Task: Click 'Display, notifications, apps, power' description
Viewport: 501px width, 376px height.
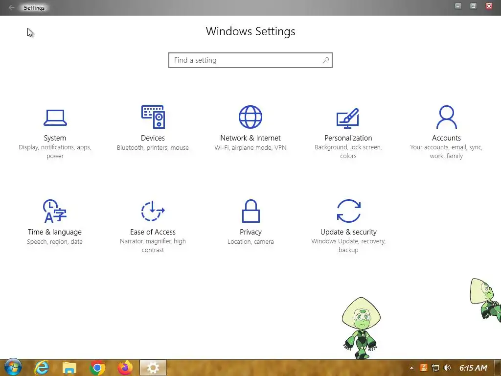Action: (x=55, y=152)
